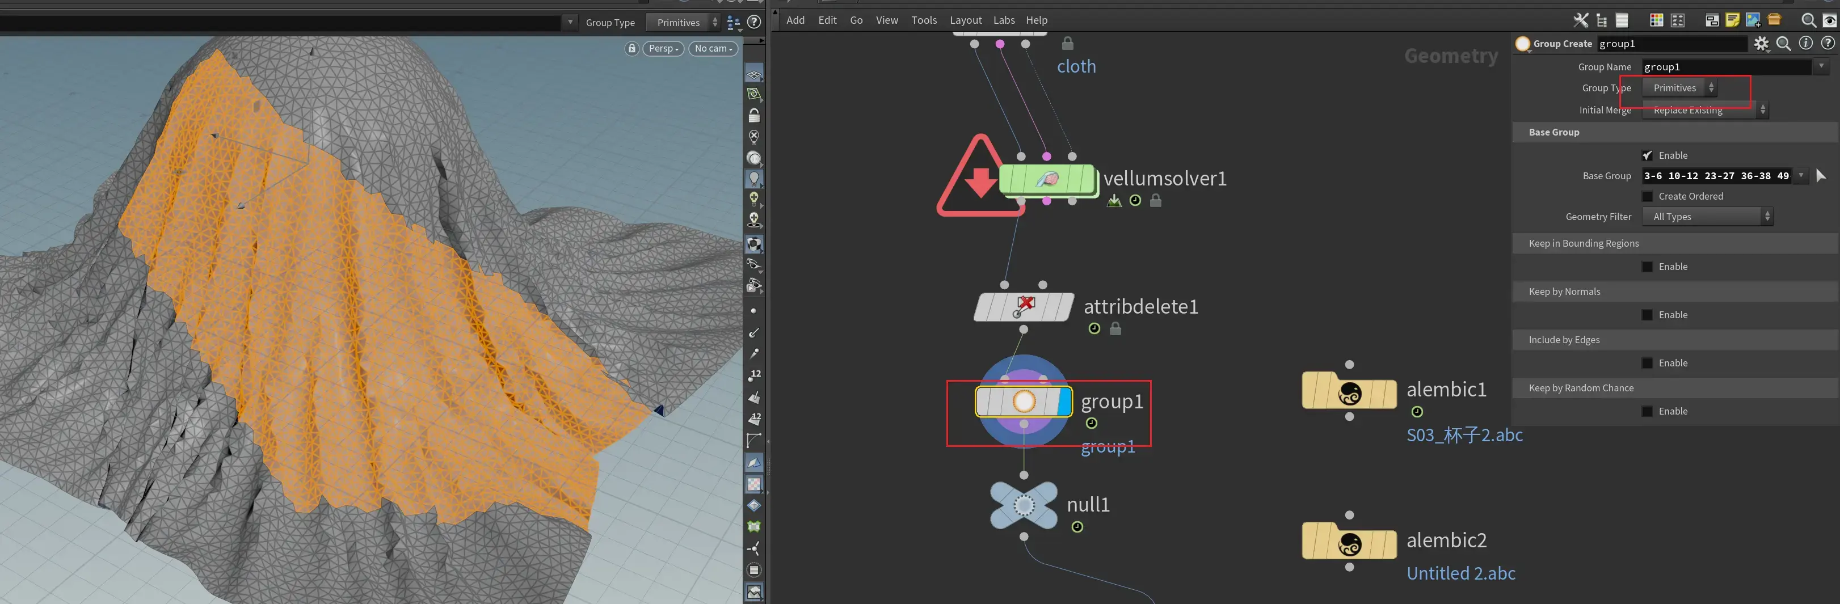Select the null1 node
This screenshot has height=604, width=1840.
click(1024, 505)
